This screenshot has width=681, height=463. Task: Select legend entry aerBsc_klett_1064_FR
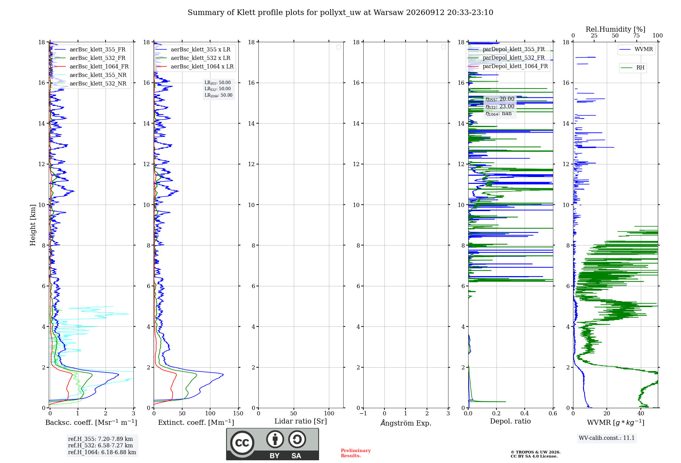[x=99, y=67]
